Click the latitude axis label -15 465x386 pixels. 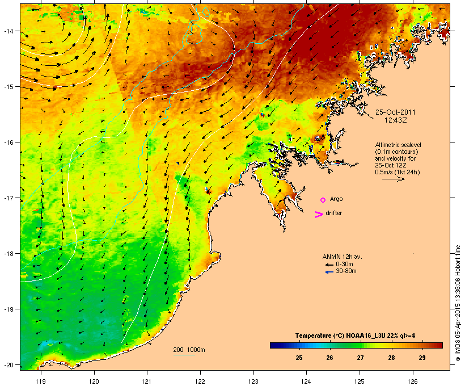[8, 87]
